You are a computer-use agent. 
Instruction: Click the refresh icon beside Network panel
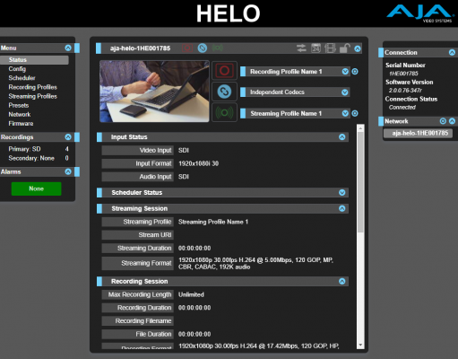pyautogui.click(x=443, y=121)
